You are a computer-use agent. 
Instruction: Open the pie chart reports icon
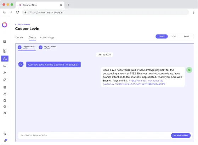point(5,107)
